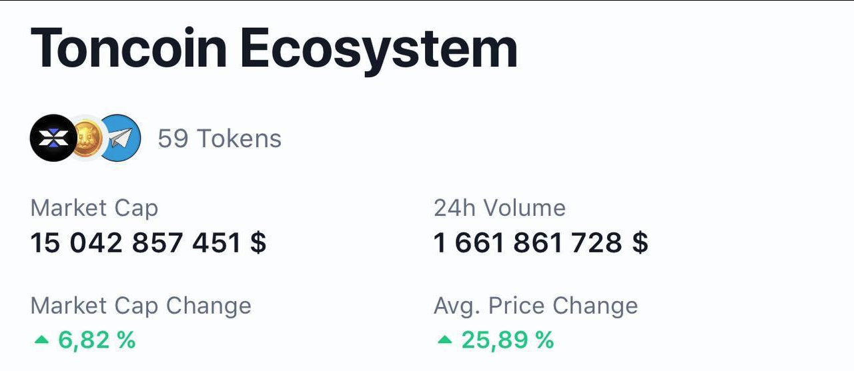Click the green arrow beside 6,82 %
The width and height of the screenshot is (854, 371).
click(41, 340)
